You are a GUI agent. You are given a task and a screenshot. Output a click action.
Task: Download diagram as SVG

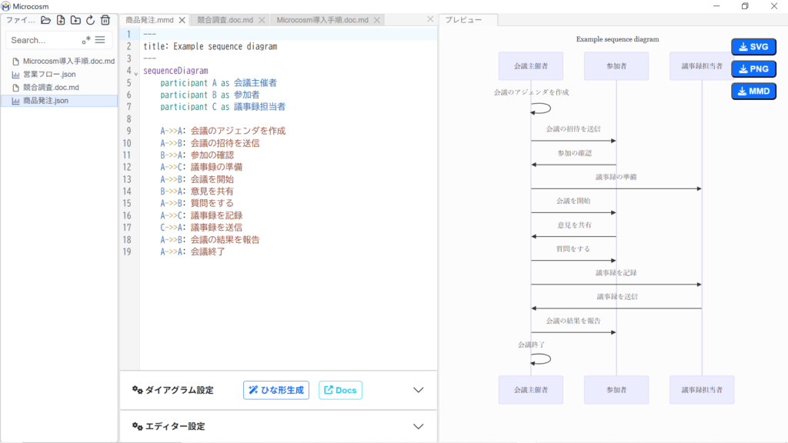tap(753, 47)
